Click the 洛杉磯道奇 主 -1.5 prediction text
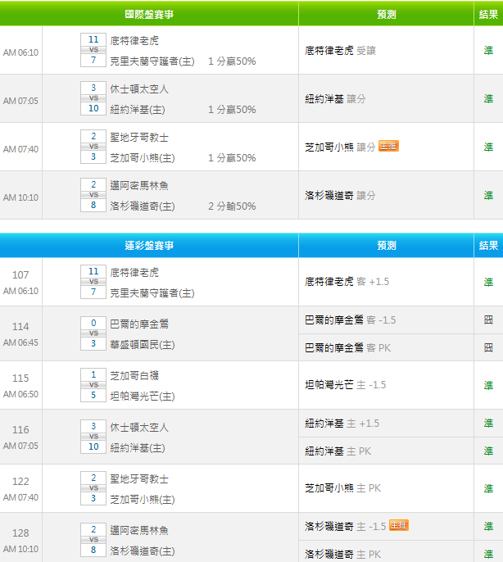The width and height of the screenshot is (503, 562). (346, 527)
